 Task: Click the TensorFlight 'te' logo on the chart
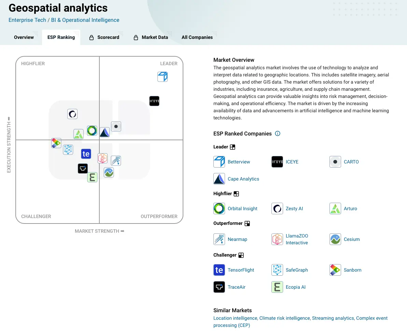[x=86, y=154]
